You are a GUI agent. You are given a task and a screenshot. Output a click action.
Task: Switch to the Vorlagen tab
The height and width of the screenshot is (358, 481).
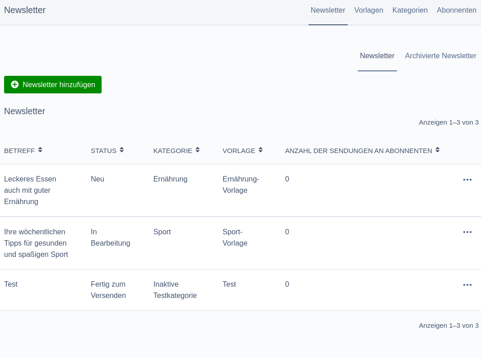coord(369,10)
